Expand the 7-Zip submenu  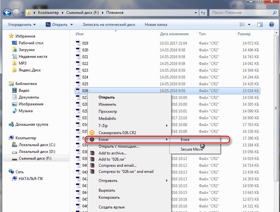[167, 125]
